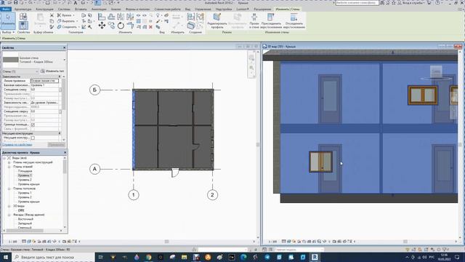
Task: Click the red X Delete tool
Action: click(x=150, y=27)
